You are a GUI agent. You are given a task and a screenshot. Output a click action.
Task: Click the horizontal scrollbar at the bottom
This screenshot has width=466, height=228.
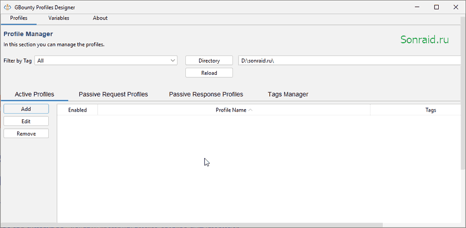tap(191, 225)
